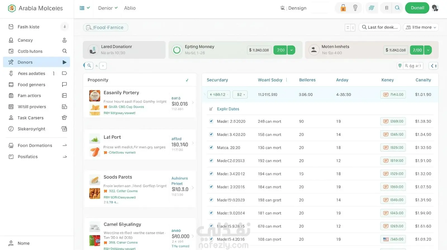Viewport: 447px width, 250px height.
Task: Click the lightbulb icon in the top bar
Action: pyautogui.click(x=355, y=8)
